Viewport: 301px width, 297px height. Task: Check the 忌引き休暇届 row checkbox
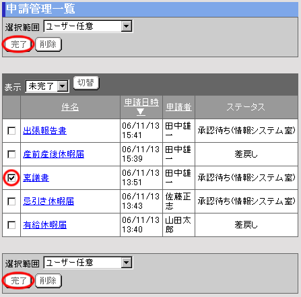[x=11, y=201]
